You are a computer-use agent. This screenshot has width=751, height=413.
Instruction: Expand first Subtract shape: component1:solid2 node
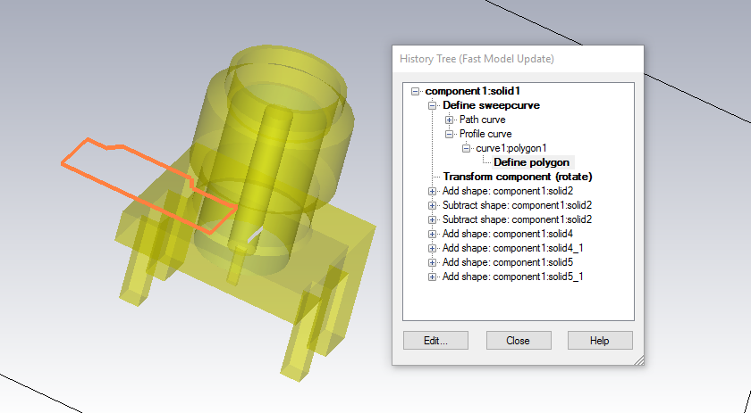pyautogui.click(x=432, y=205)
